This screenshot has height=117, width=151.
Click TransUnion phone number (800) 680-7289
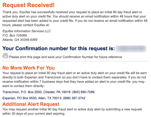point(83,92)
